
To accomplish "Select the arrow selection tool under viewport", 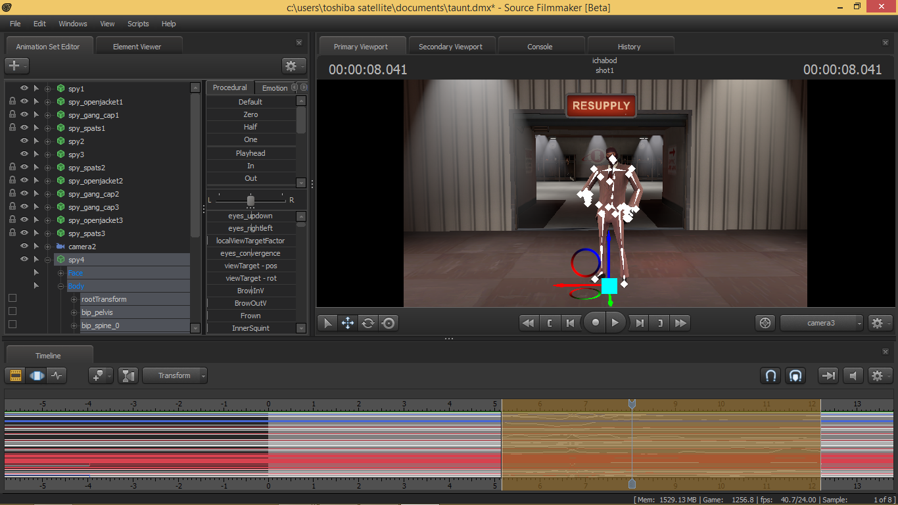I will tap(327, 323).
